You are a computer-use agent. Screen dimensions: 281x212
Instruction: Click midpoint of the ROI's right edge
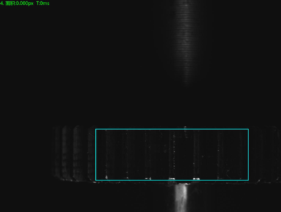tap(248, 155)
